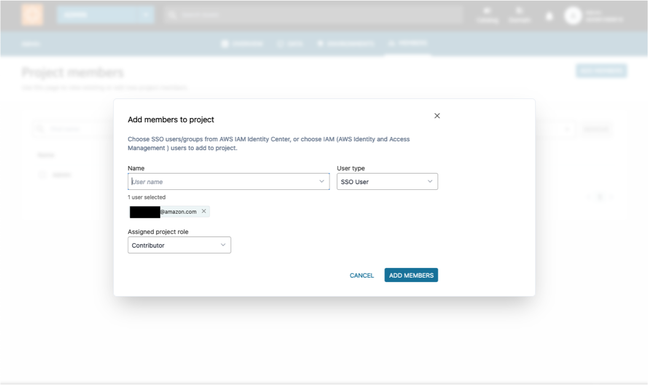Open the User type dropdown showing SSO User

pyautogui.click(x=387, y=181)
